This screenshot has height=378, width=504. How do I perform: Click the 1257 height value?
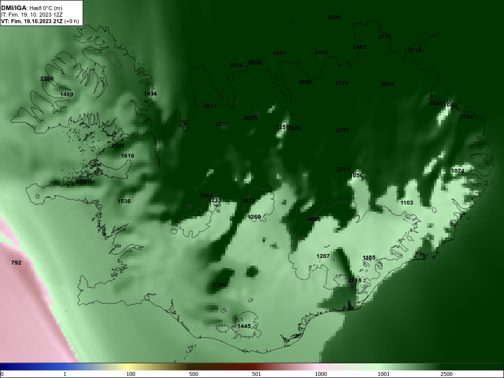(x=282, y=128)
